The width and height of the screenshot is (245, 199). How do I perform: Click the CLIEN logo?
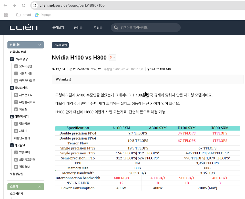tap(24, 27)
